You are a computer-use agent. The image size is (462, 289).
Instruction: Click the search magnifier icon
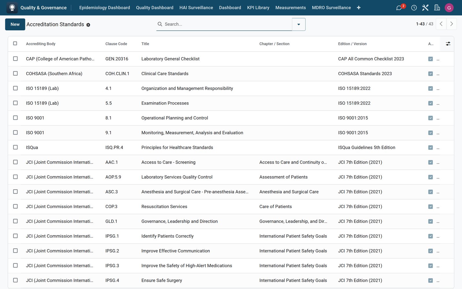160,24
